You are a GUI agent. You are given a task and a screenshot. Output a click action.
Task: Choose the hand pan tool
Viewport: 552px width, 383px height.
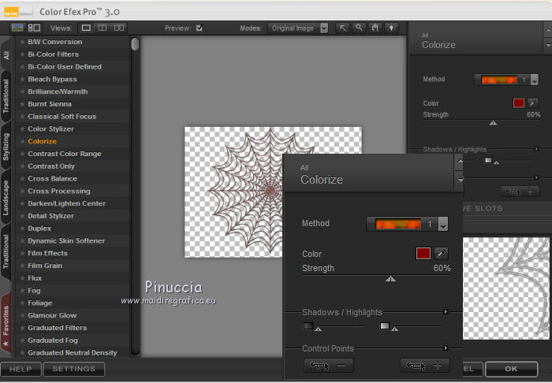375,28
